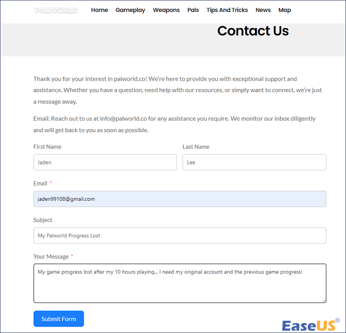Click the Subject field label

pos(43,220)
